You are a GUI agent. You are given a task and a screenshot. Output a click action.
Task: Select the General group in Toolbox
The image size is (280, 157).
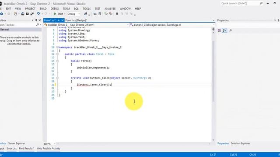21,30
